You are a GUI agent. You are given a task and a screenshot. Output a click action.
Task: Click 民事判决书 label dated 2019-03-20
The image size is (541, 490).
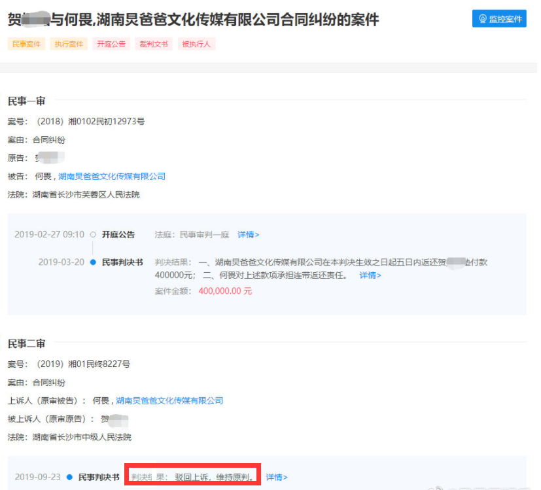[122, 262]
